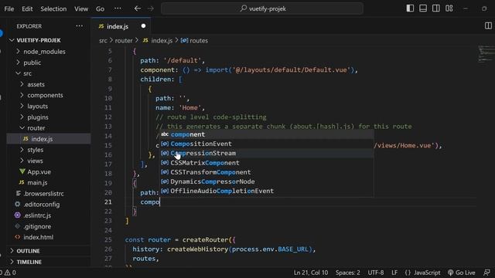Viewport: 495px width, 278px height.
Task: Open customize layout icon
Action: click(449, 8)
